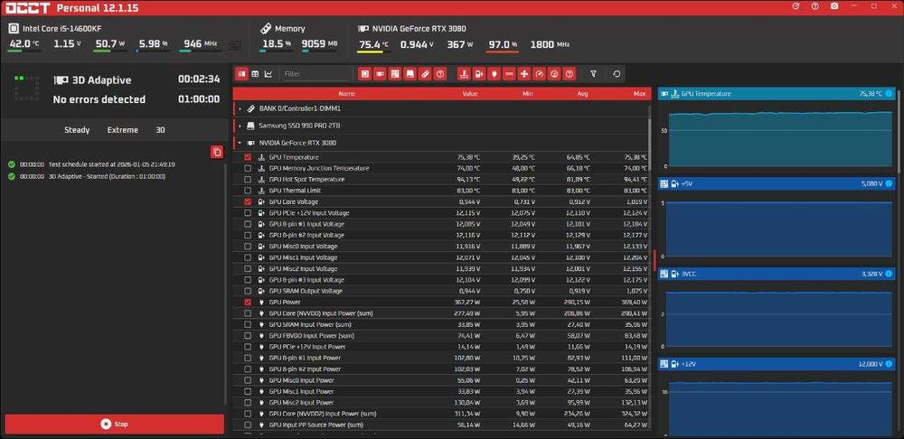
Task: Click the Filter text field
Action: 316,74
